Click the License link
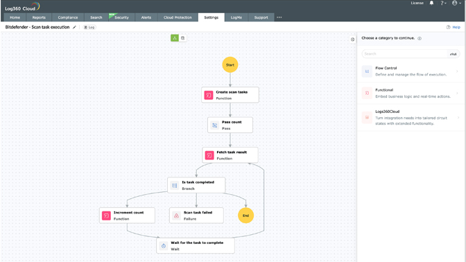The height and width of the screenshot is (262, 466). pyautogui.click(x=417, y=3)
